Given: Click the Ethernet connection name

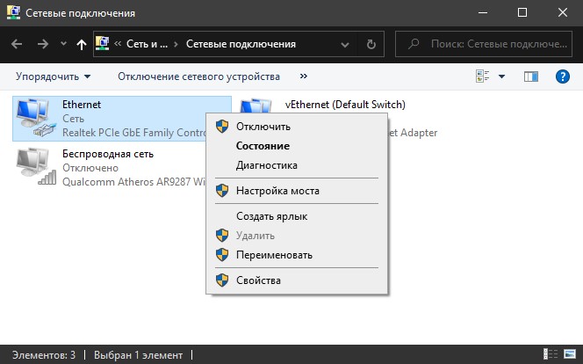Looking at the screenshot, I should tap(82, 105).
